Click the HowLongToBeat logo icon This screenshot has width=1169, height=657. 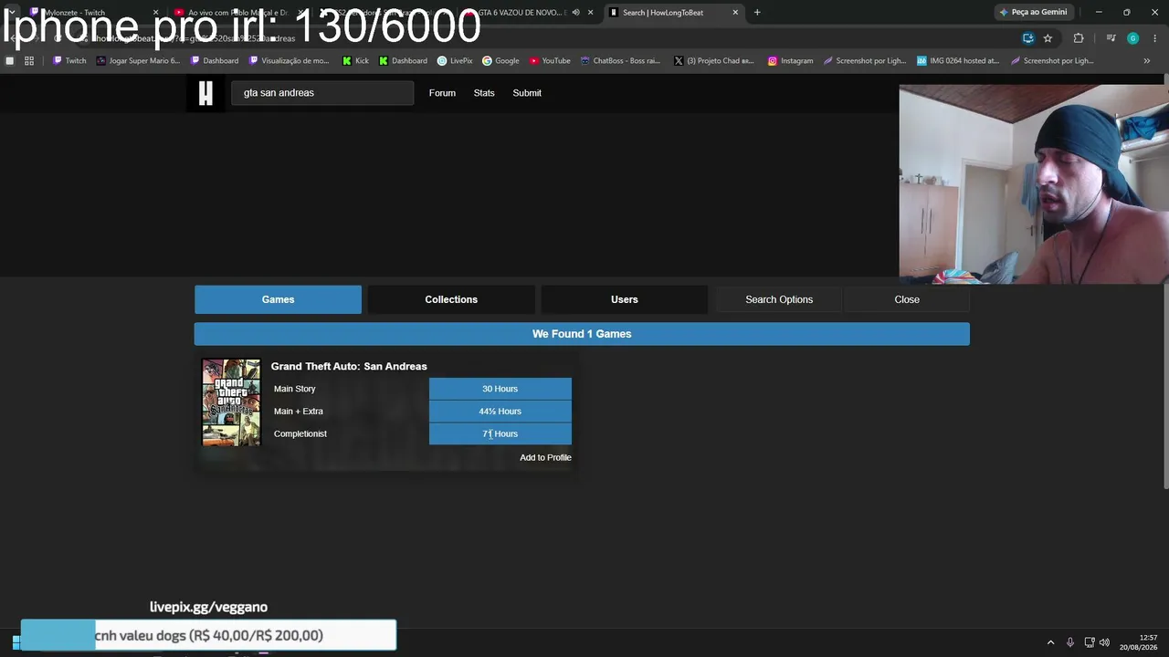click(205, 93)
